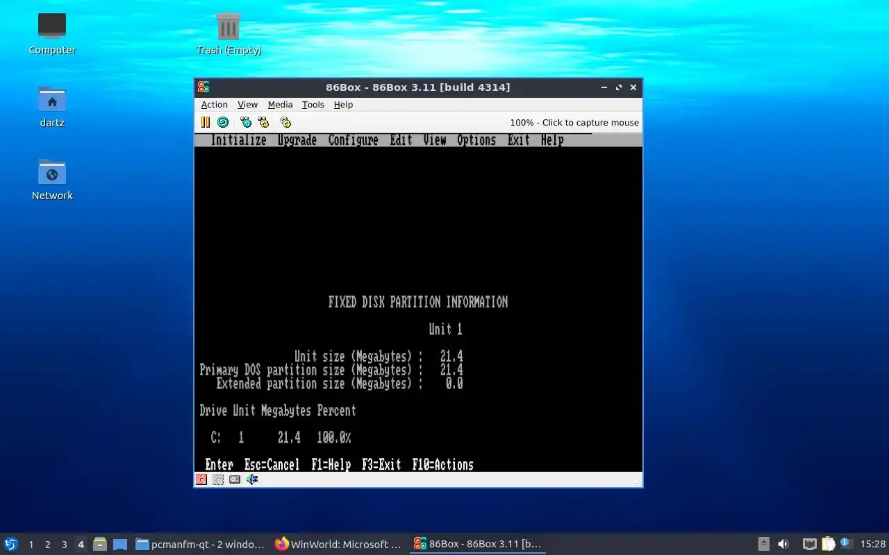Pause the 86Box emulation
Screen dimensions: 889x555
coord(206,122)
